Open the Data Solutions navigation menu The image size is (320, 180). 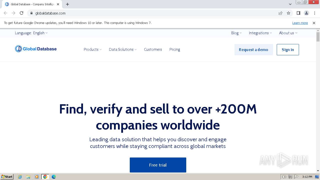coord(123,49)
